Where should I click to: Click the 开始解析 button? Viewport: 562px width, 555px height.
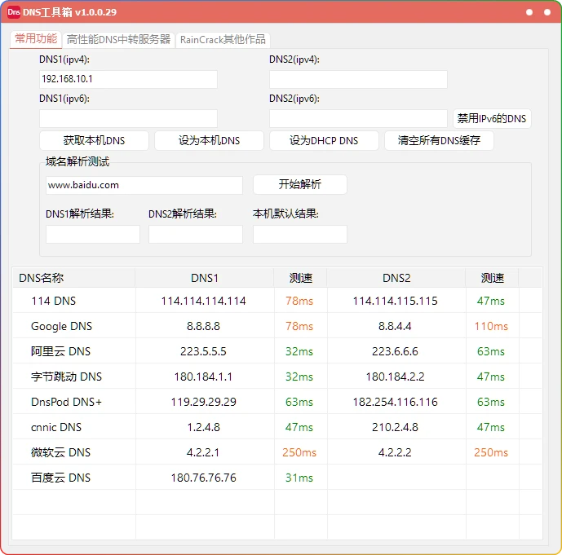[300, 184]
